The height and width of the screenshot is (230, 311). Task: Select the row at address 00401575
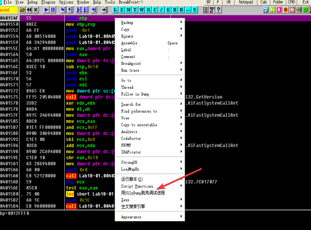click(58, 97)
